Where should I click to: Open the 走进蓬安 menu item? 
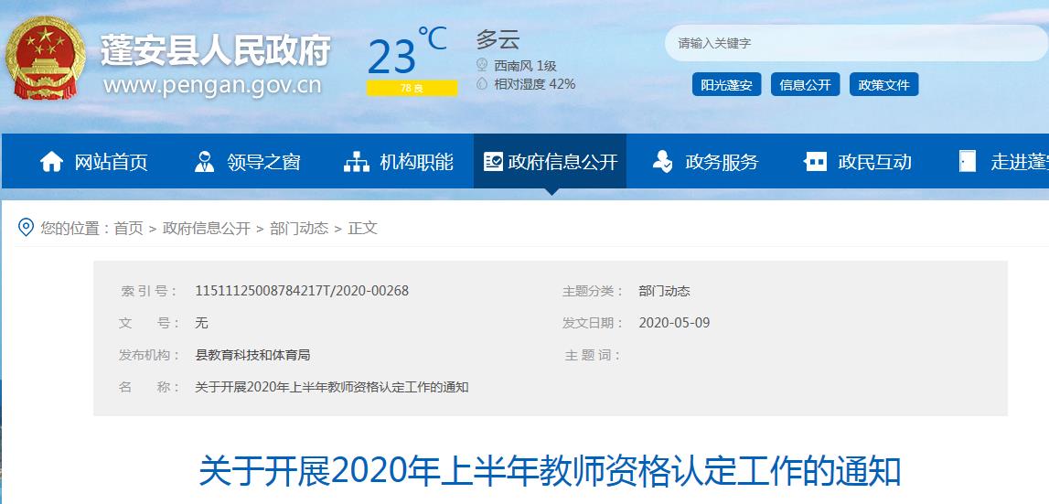tap(1003, 161)
